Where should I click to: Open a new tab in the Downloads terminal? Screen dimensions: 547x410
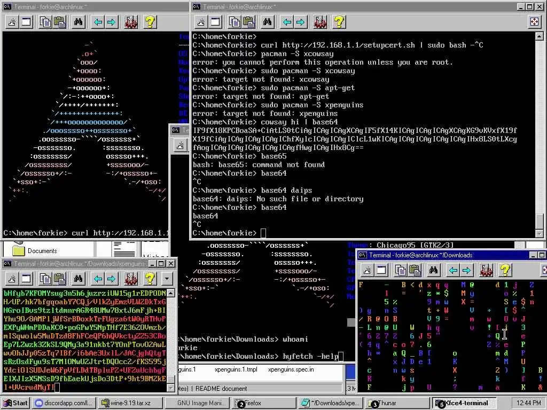coord(368,270)
